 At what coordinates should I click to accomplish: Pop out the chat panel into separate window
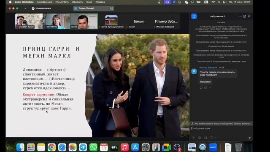(x=245, y=16)
